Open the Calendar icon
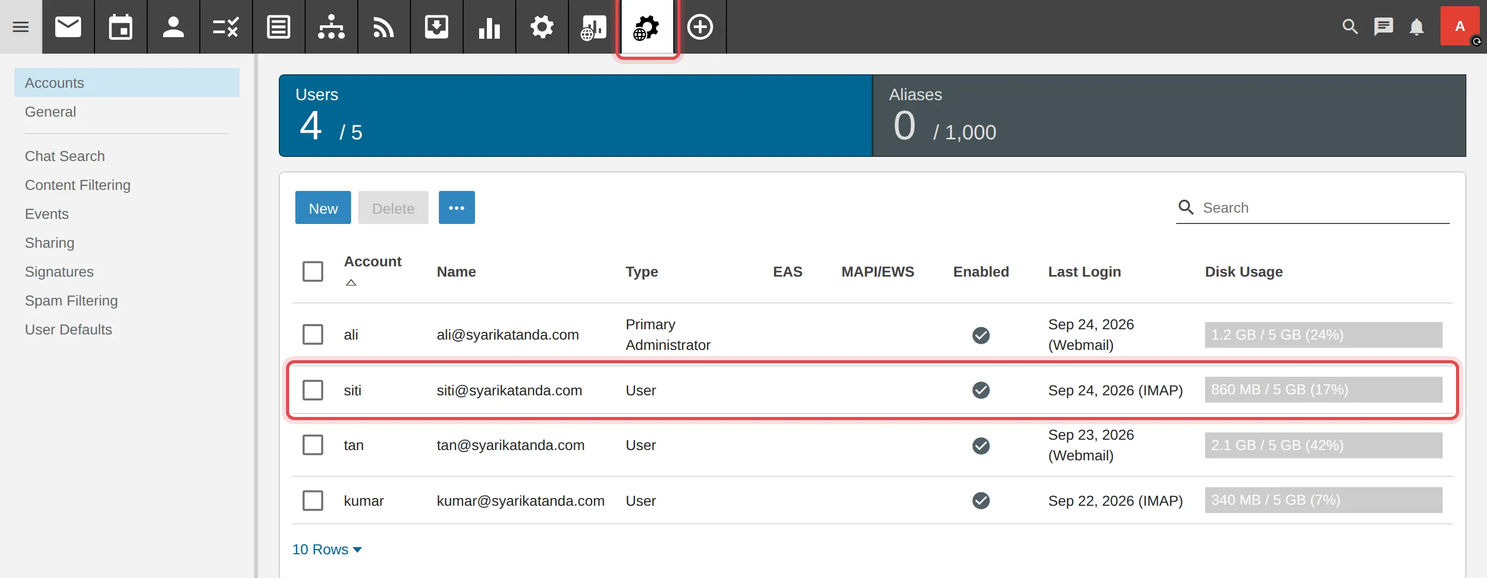The width and height of the screenshot is (1487, 578). click(121, 26)
